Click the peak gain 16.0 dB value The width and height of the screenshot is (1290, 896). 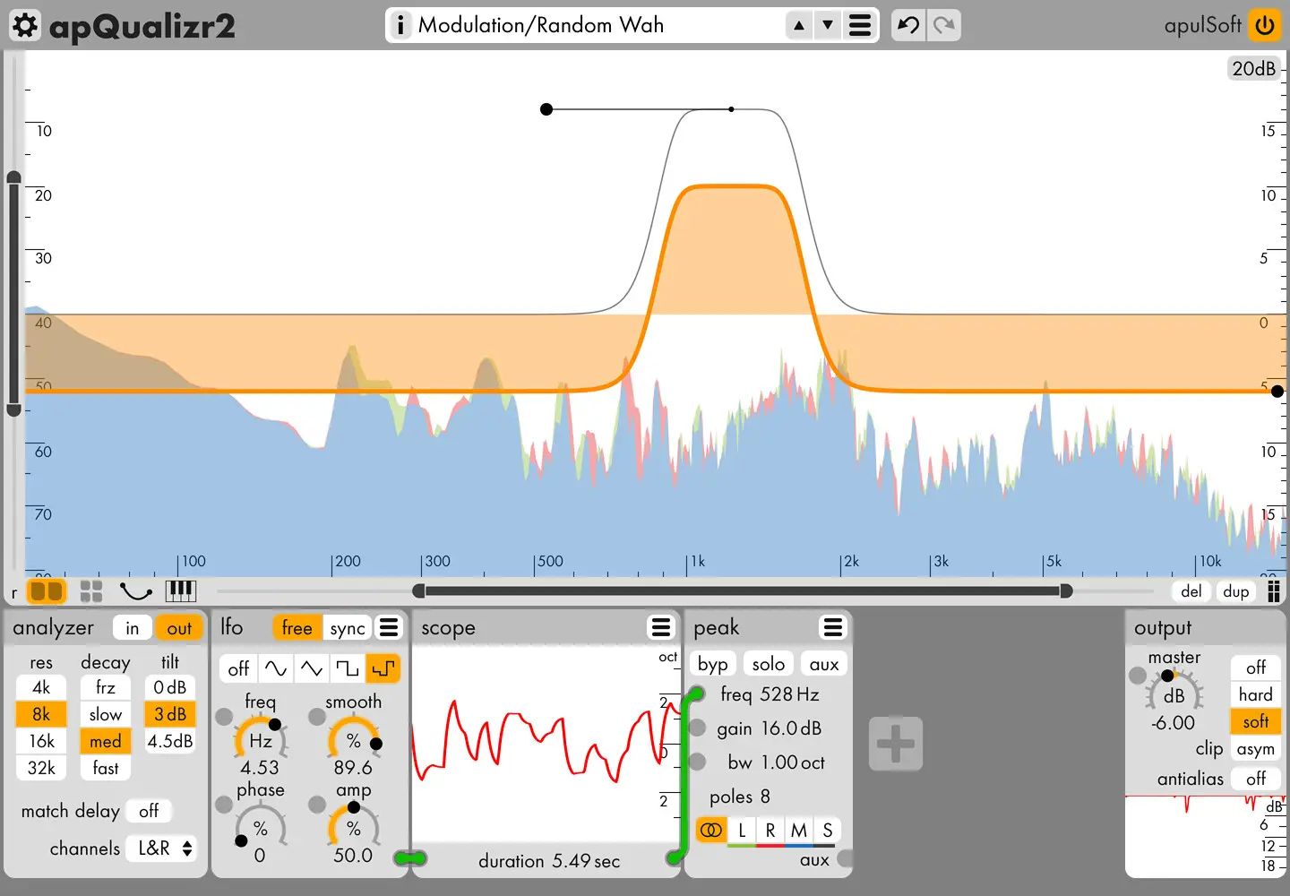coord(792,728)
